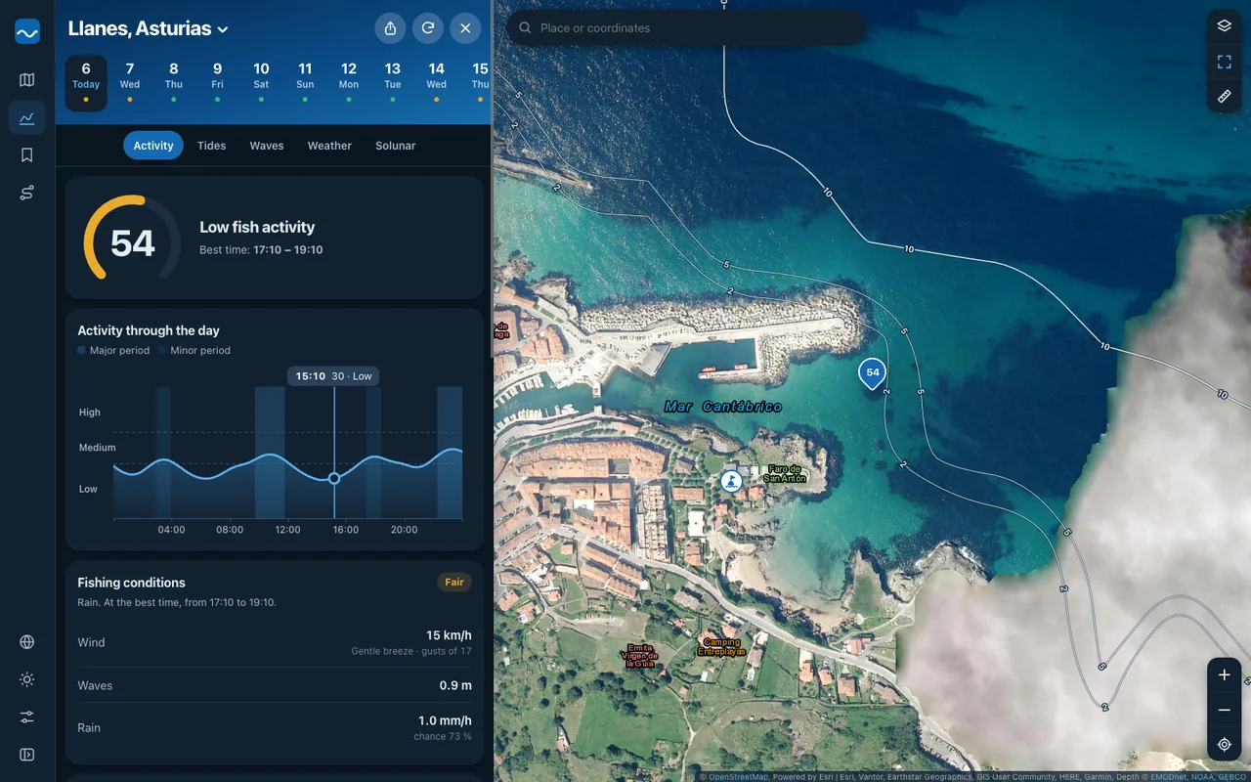The height and width of the screenshot is (782, 1251).
Task: Open the settings sliders icon
Action: point(27,717)
